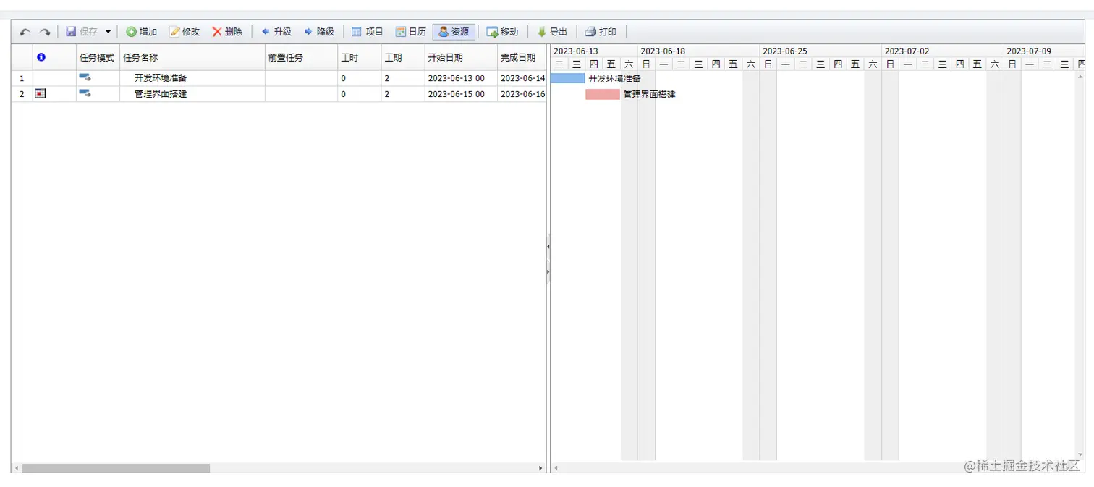Click Gantt vertical scrollbar up arrow
Screen dimensions: 1094x487
click(x=1081, y=76)
